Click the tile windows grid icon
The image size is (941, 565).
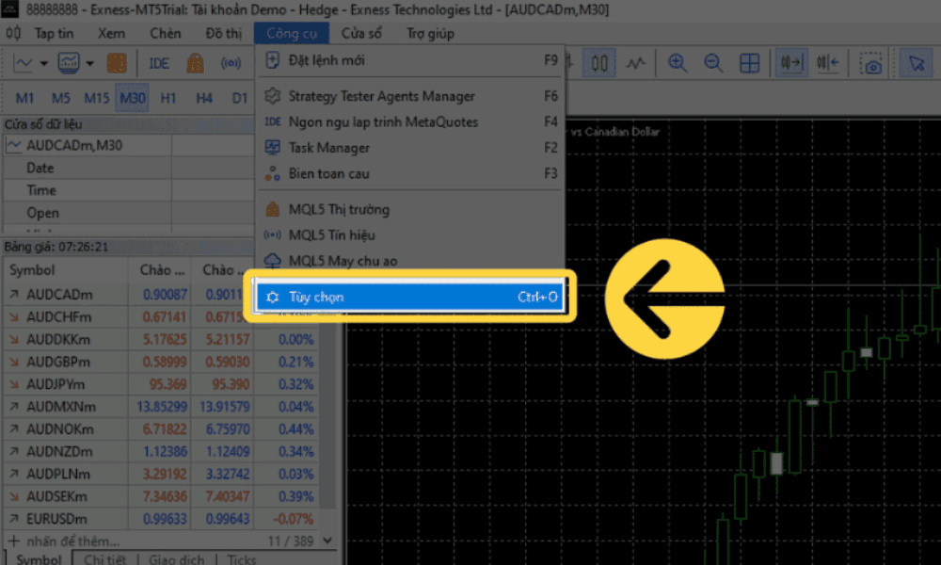click(749, 63)
